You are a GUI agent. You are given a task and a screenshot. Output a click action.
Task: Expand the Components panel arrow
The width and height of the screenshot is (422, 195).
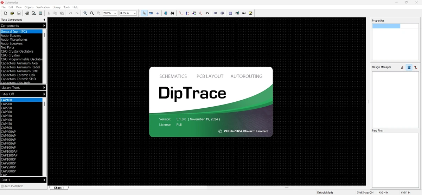coord(44,26)
